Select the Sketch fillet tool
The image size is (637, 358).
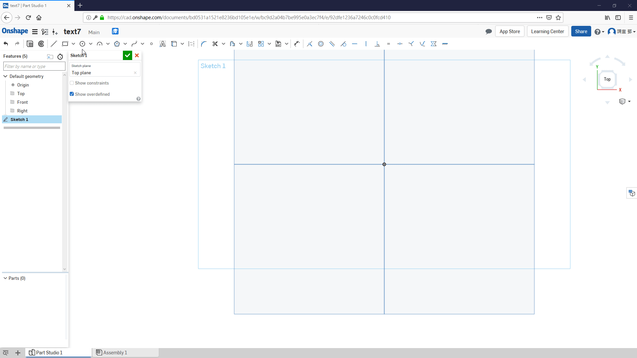coord(204,44)
